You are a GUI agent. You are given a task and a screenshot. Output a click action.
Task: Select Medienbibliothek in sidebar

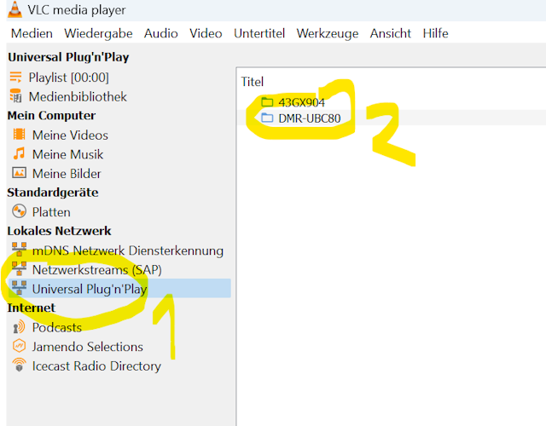(78, 96)
